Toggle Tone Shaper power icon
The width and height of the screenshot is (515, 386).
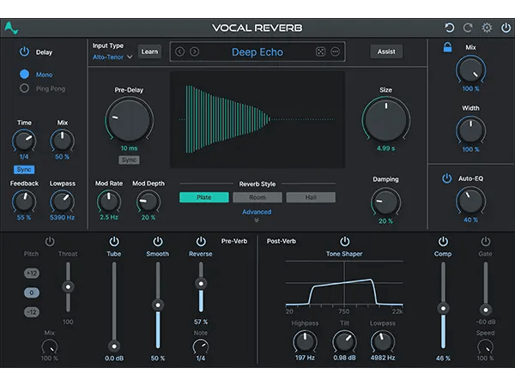tap(344, 241)
